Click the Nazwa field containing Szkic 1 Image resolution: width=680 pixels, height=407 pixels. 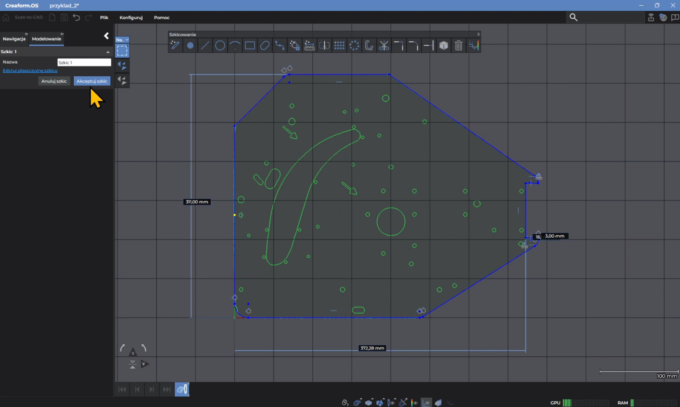(x=84, y=62)
